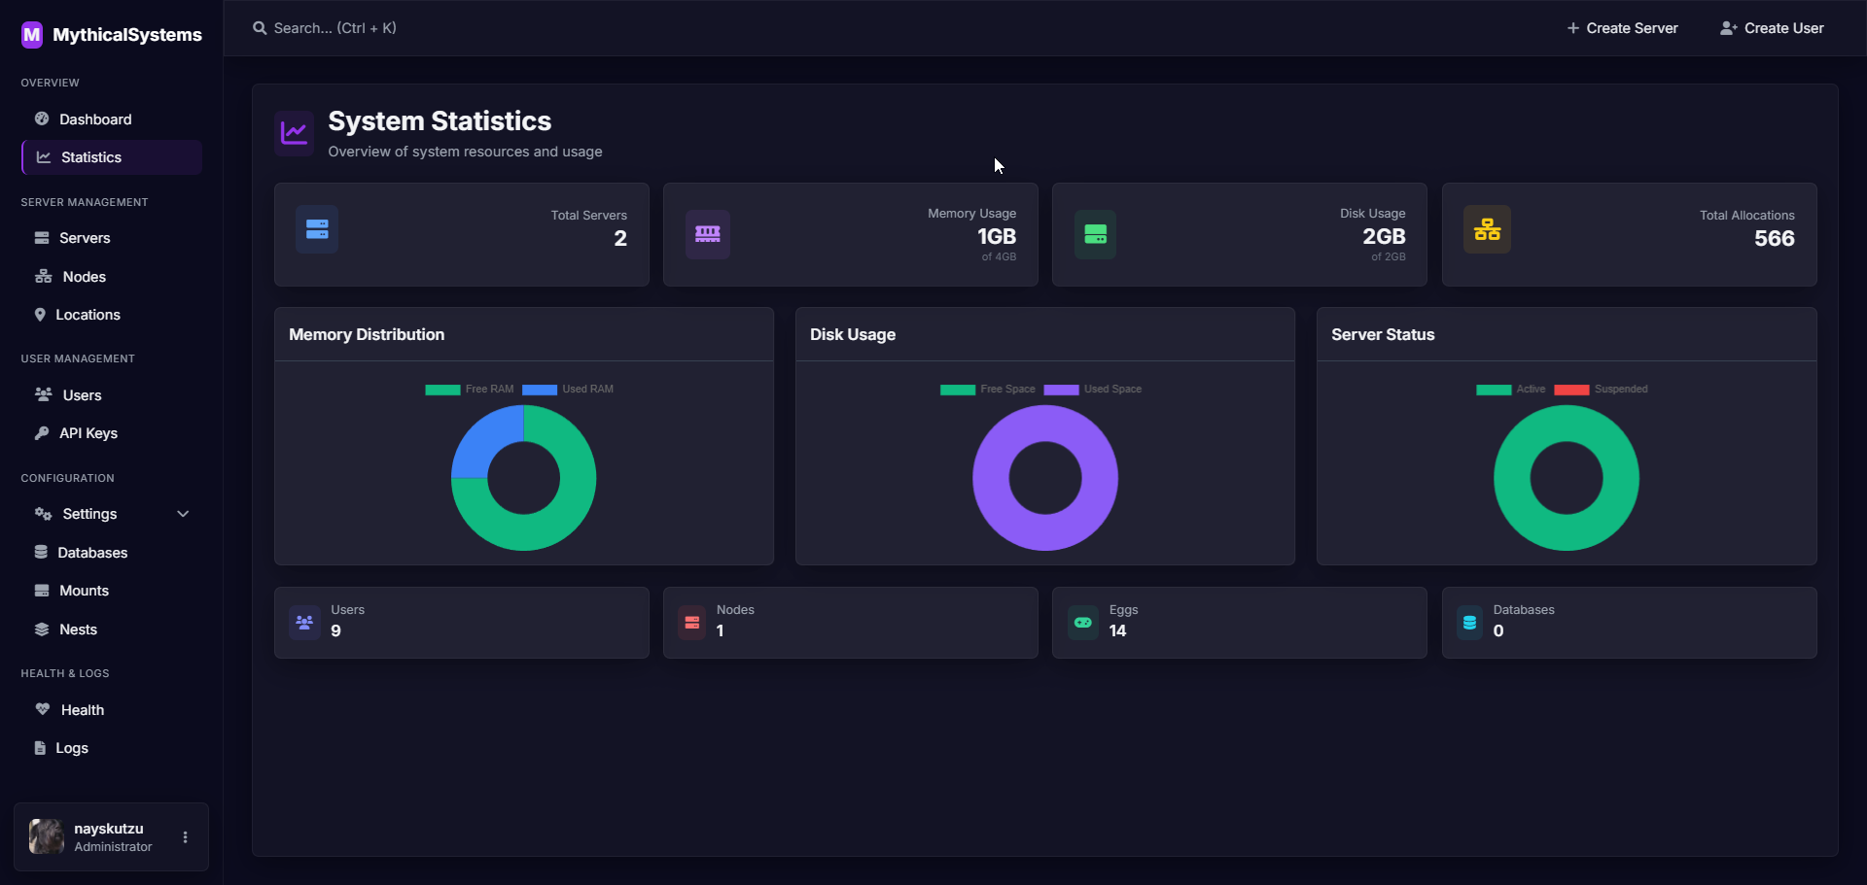
Task: Click the Total Servers card icon
Action: [317, 229]
